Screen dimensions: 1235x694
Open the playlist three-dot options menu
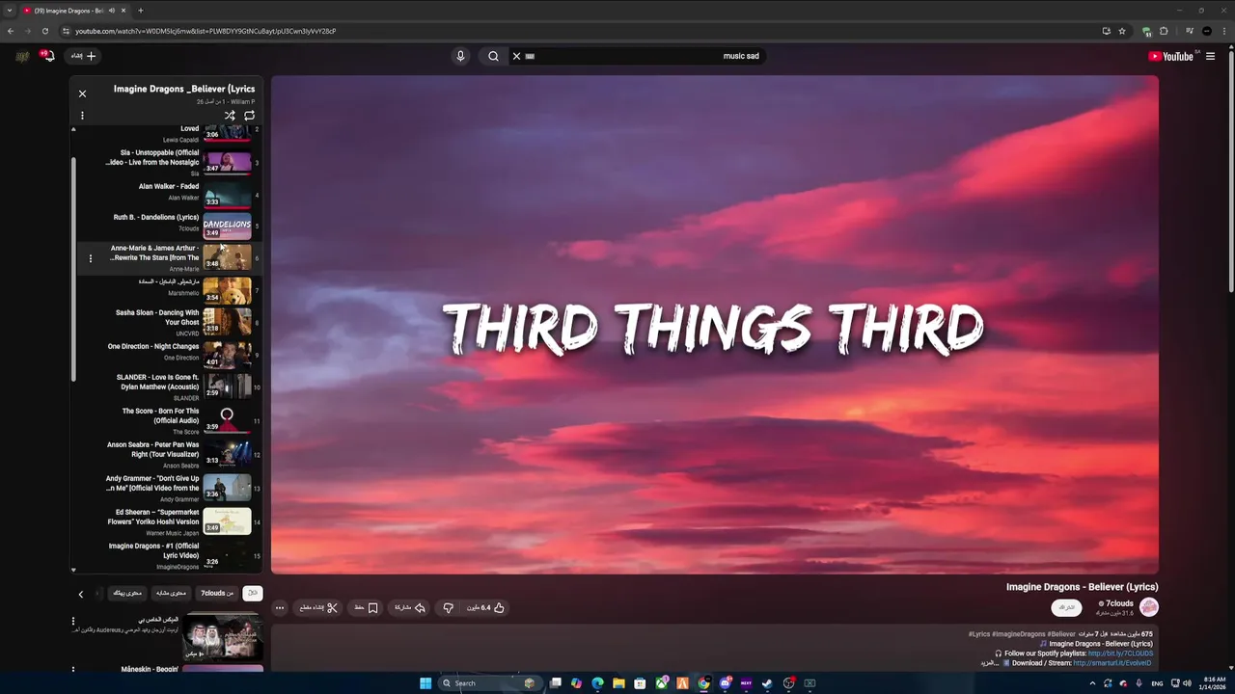tap(82, 116)
